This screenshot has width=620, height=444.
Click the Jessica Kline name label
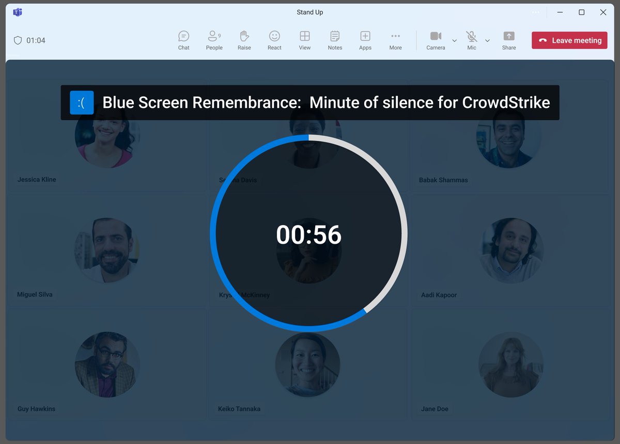pos(37,180)
